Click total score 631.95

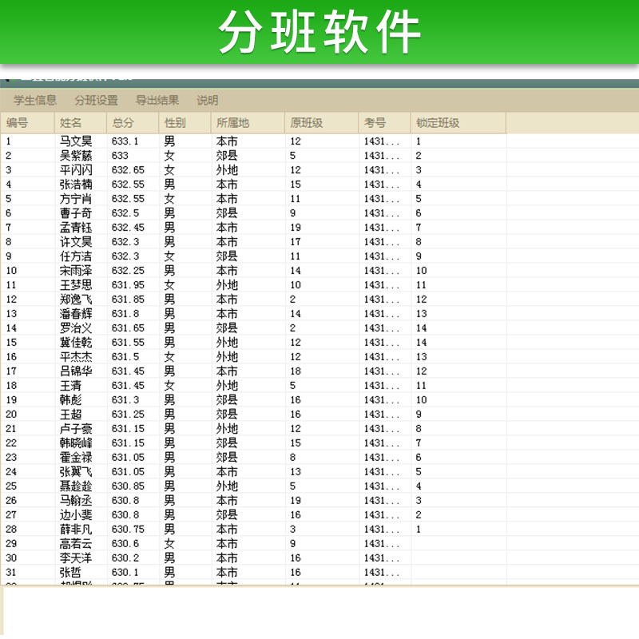[x=128, y=285]
